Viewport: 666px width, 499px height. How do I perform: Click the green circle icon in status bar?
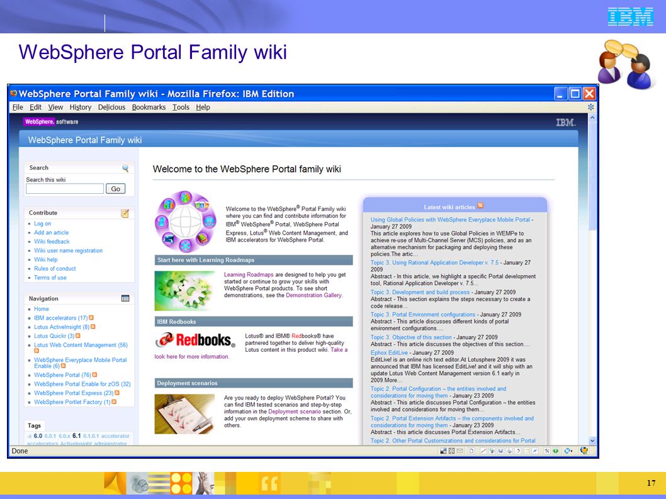556,451
